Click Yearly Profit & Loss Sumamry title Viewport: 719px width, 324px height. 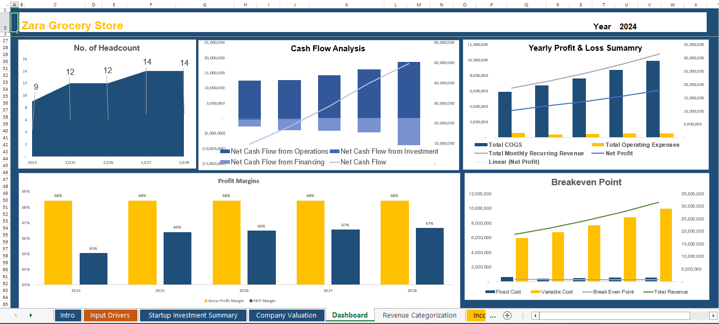585,48
